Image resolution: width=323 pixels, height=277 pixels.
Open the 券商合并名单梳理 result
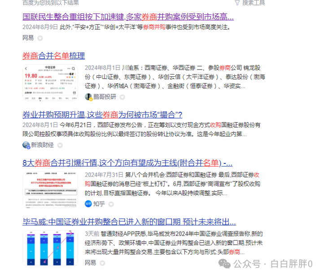click(x=53, y=56)
